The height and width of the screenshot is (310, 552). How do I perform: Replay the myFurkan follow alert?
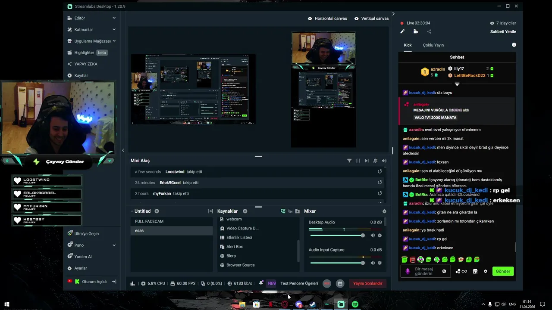(x=379, y=193)
